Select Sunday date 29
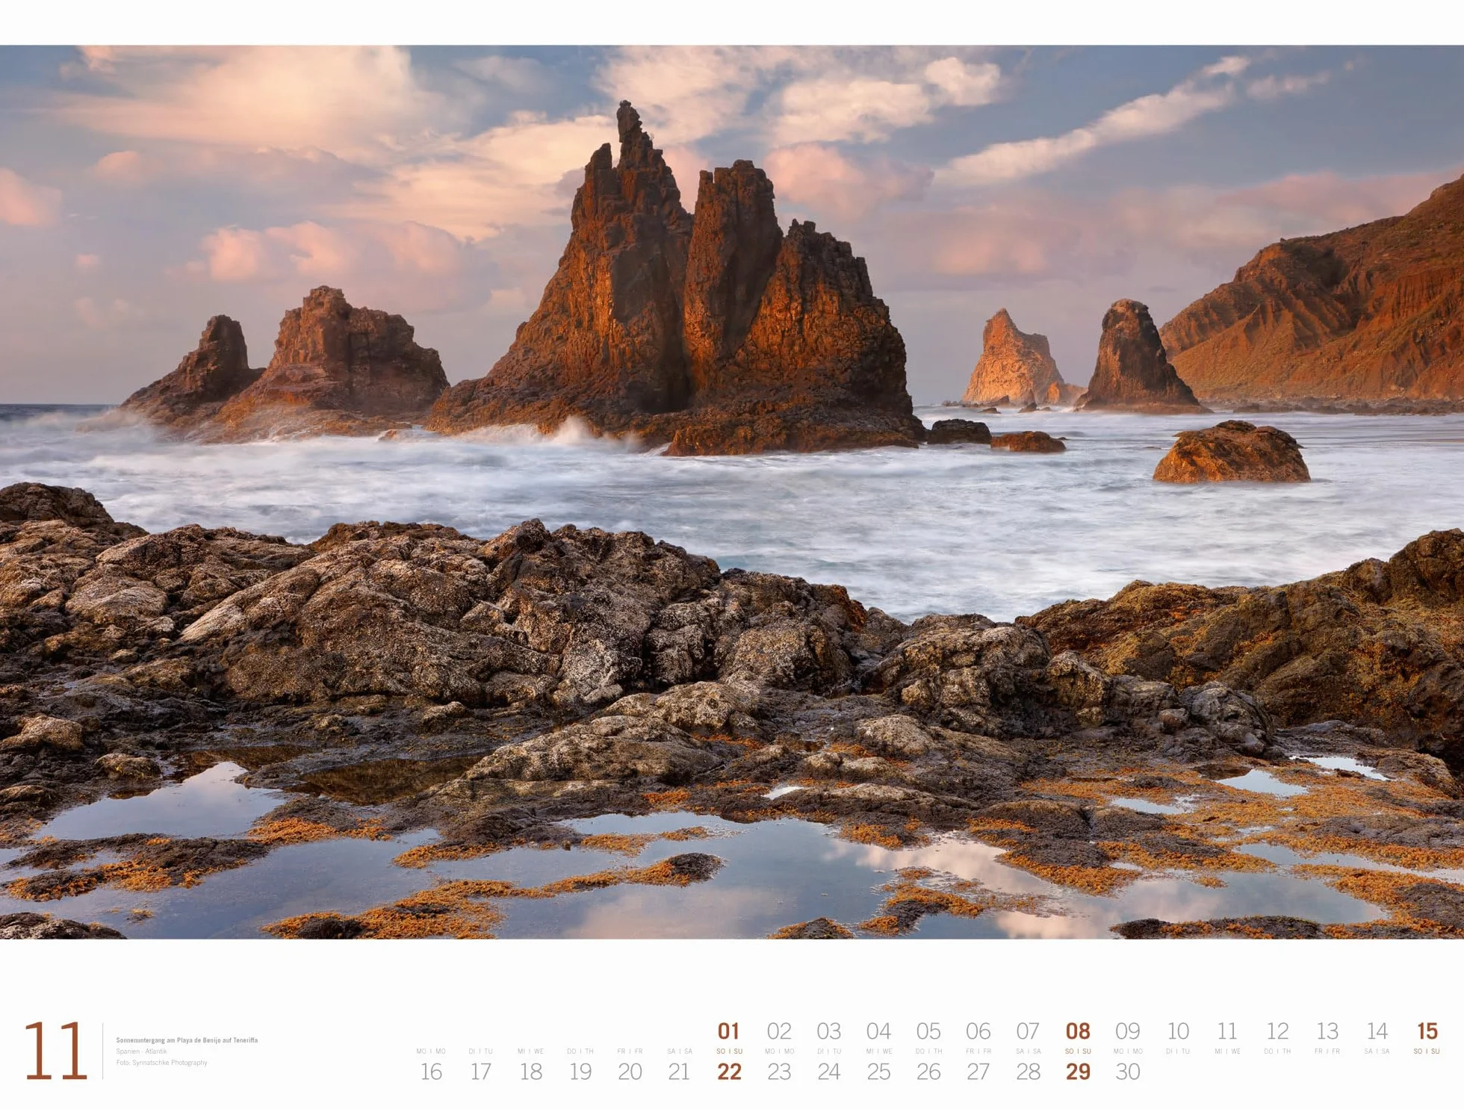 [1078, 1072]
